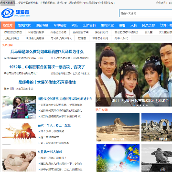The height and width of the screenshot is (172, 172).
Task: Open the 1972年 联合国 一票否决 headline
Action: coord(47,67)
